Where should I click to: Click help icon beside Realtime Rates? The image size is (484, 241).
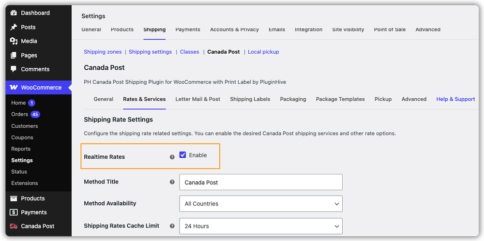(172, 157)
